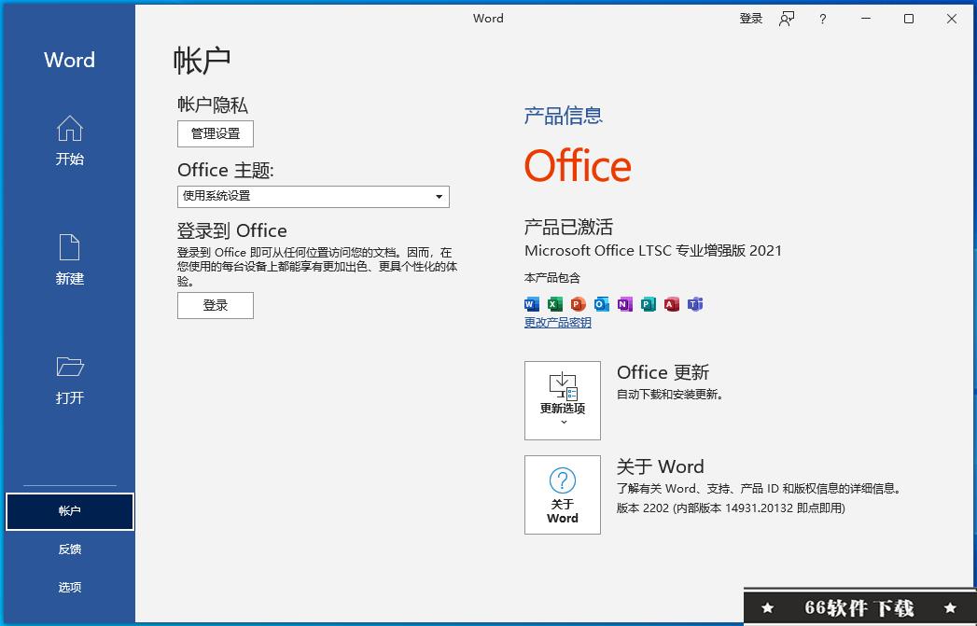The height and width of the screenshot is (626, 977).
Task: Click the 关于 Word button
Action: pos(563,494)
